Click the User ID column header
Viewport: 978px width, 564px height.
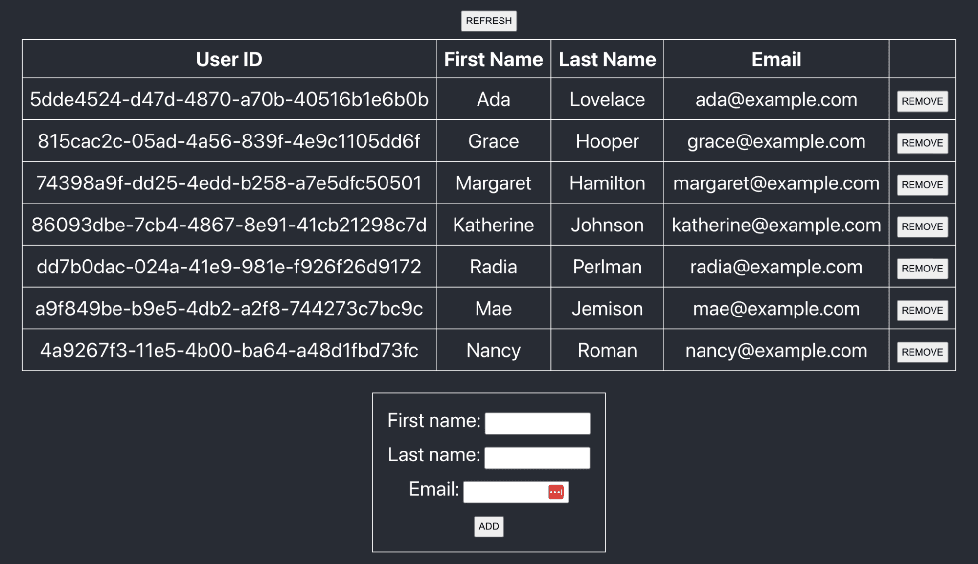pyautogui.click(x=229, y=59)
